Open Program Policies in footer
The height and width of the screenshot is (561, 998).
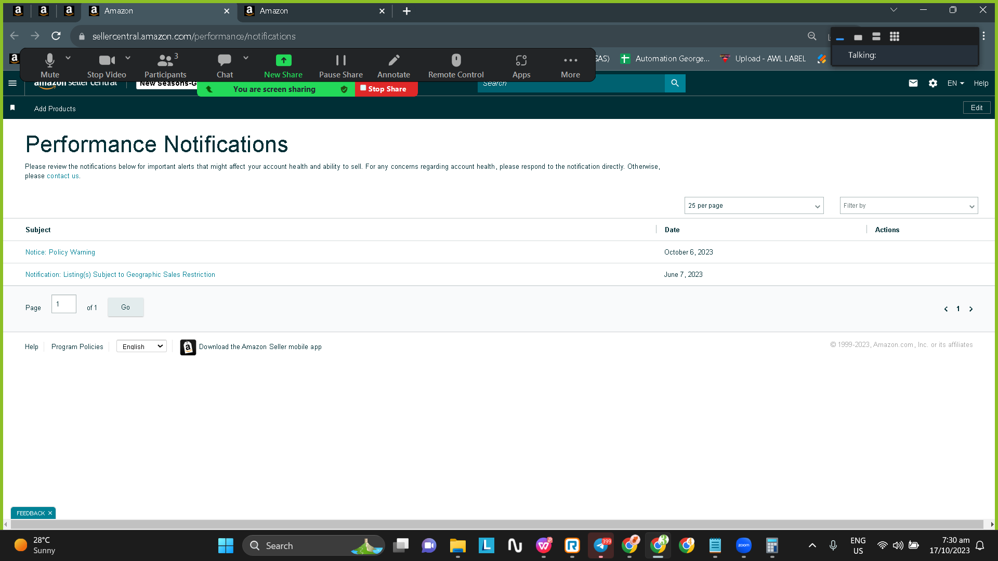[77, 347]
